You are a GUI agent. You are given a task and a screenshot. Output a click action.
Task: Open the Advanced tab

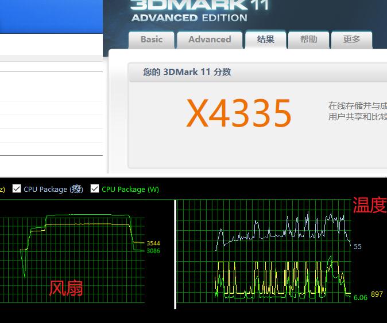click(x=210, y=40)
